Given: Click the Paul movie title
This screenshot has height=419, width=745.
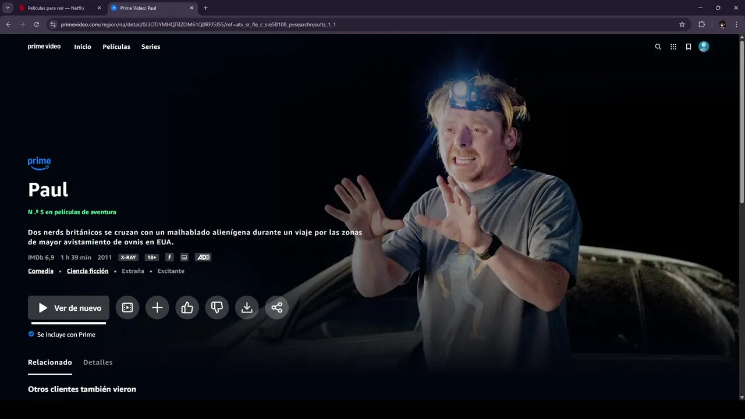Looking at the screenshot, I should (x=48, y=190).
